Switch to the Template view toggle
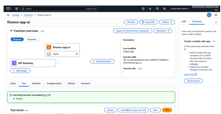 click(x=32, y=39)
